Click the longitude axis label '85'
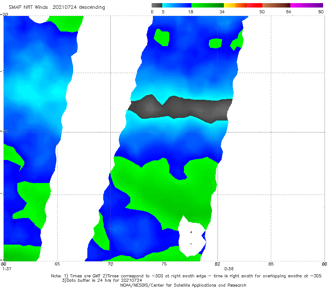 click(x=271, y=264)
